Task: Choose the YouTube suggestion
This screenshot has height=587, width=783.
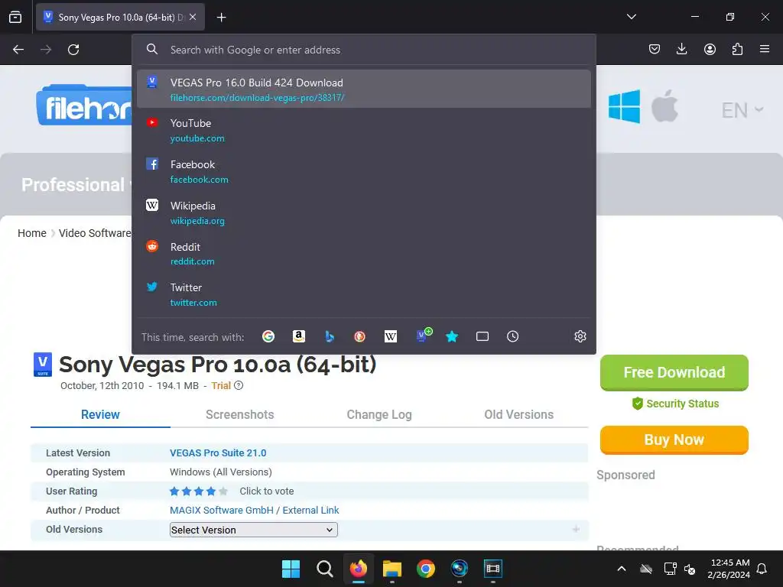Action: pos(363,130)
